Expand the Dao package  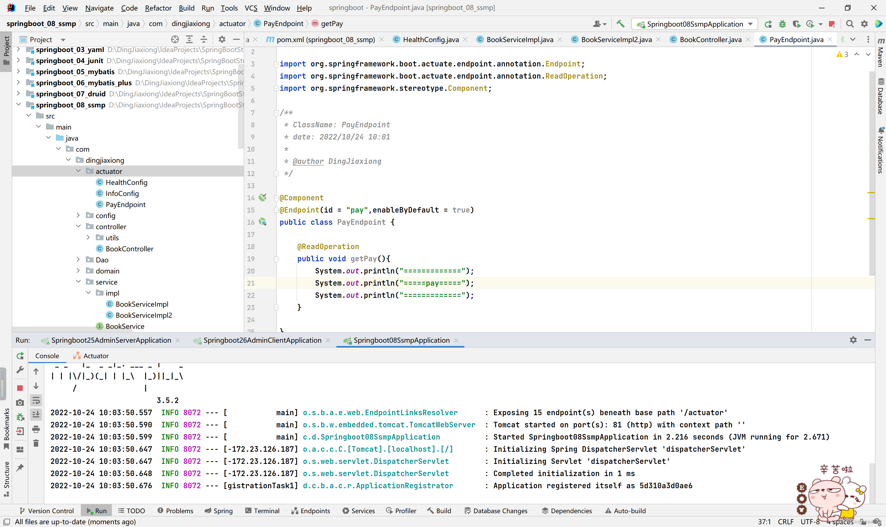pyautogui.click(x=79, y=260)
